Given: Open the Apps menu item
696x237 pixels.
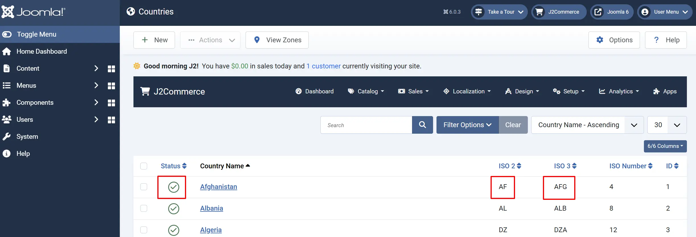Looking at the screenshot, I should click(x=665, y=91).
